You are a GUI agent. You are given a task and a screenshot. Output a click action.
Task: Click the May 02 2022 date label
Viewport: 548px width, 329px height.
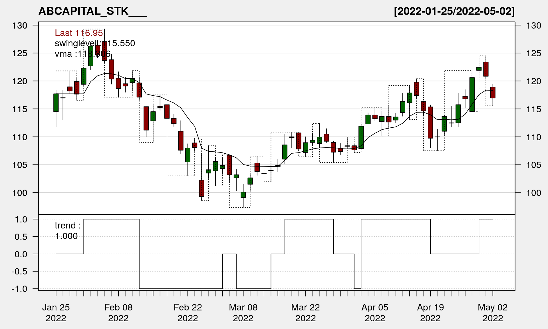493,312
